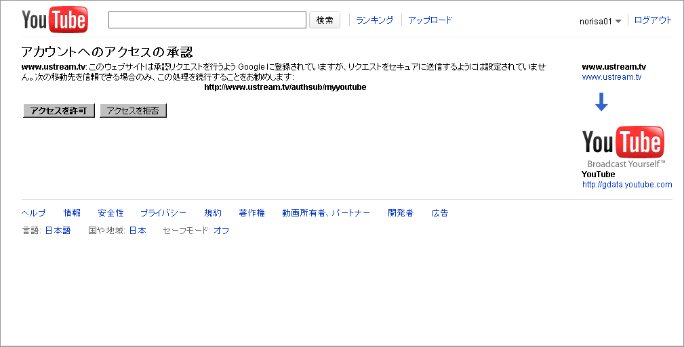The width and height of the screenshot is (684, 347).
Task: Click the YouTube logo in the header
Action: click(54, 20)
